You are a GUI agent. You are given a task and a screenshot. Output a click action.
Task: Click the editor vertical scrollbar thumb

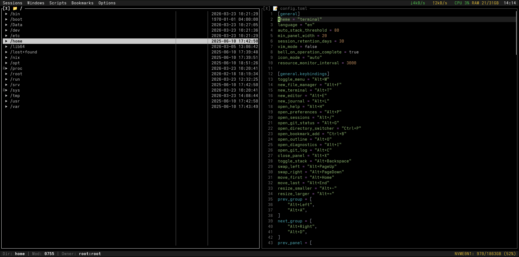click(x=516, y=33)
